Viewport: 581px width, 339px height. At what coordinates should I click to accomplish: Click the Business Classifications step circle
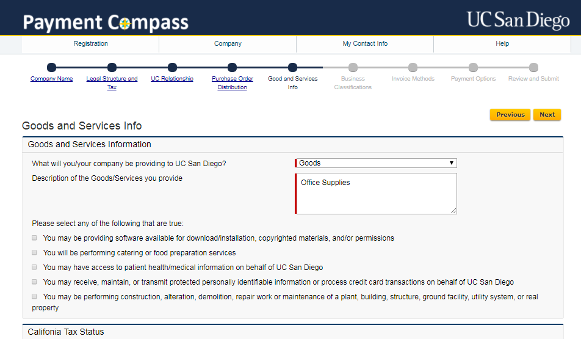click(x=353, y=68)
